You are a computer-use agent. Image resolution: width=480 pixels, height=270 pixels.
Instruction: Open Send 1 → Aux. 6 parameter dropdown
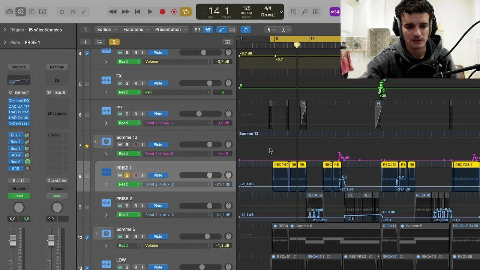177,154
